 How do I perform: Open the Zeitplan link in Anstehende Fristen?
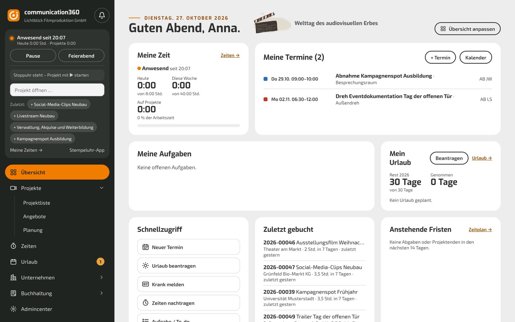click(x=480, y=230)
